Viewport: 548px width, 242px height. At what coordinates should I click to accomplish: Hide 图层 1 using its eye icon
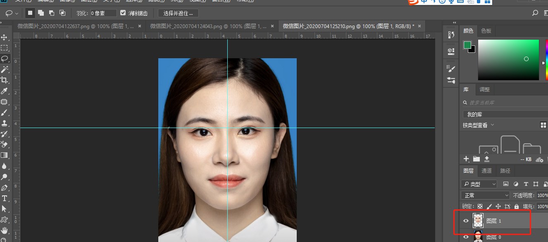click(x=466, y=221)
